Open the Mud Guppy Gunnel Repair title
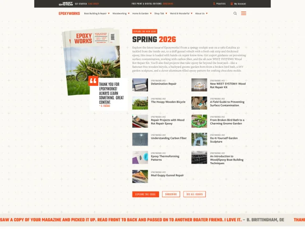The width and height of the screenshot is (305, 229). click(x=167, y=175)
